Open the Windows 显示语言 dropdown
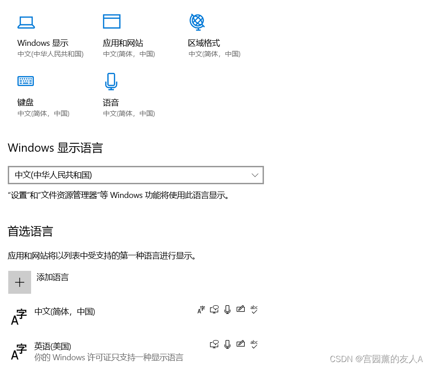The image size is (430, 368). click(x=136, y=175)
